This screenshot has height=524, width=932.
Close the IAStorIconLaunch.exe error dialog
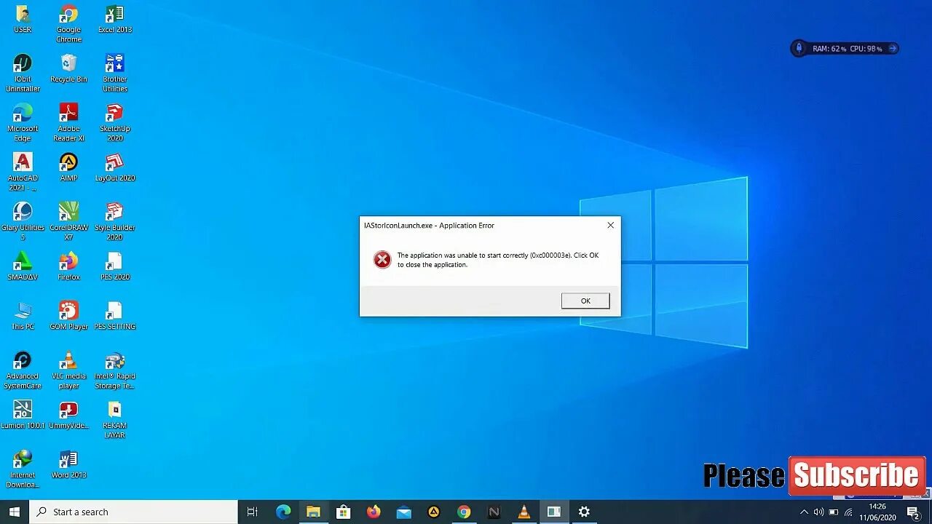pos(610,226)
